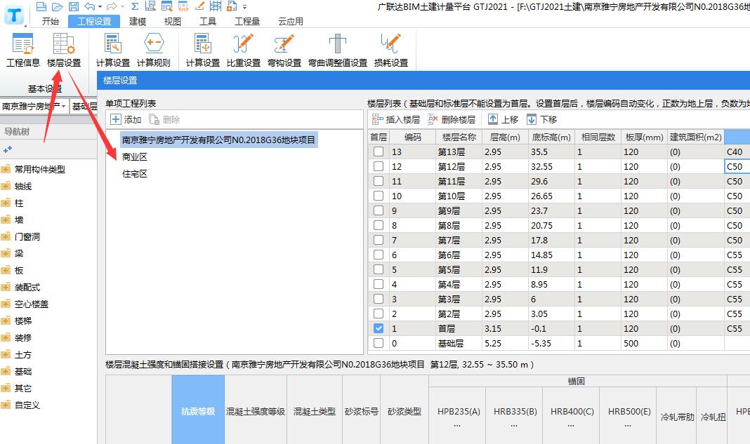The image size is (750, 444).
Task: Open 楼层设置 floor settings tool
Action: 64,50
